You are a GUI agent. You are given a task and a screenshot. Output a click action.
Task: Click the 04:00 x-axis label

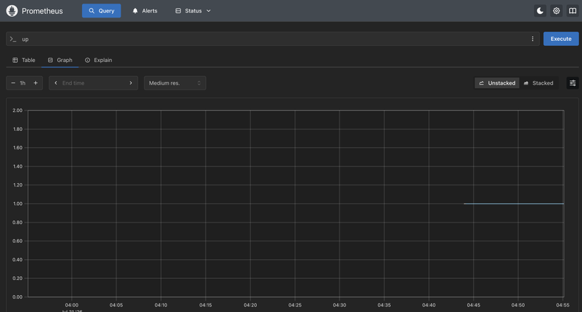pyautogui.click(x=72, y=305)
